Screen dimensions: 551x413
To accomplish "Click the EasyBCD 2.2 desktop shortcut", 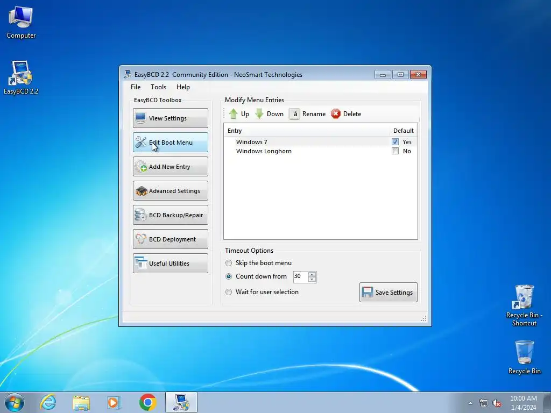I will tap(21, 78).
